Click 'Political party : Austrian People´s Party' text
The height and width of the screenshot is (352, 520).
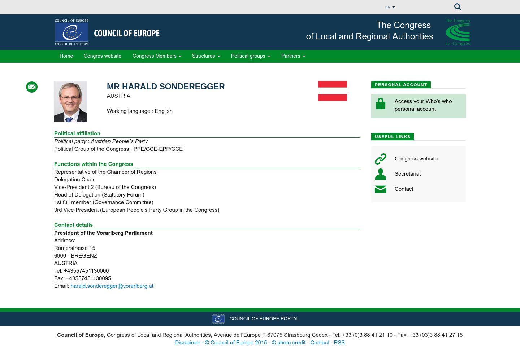(101, 141)
